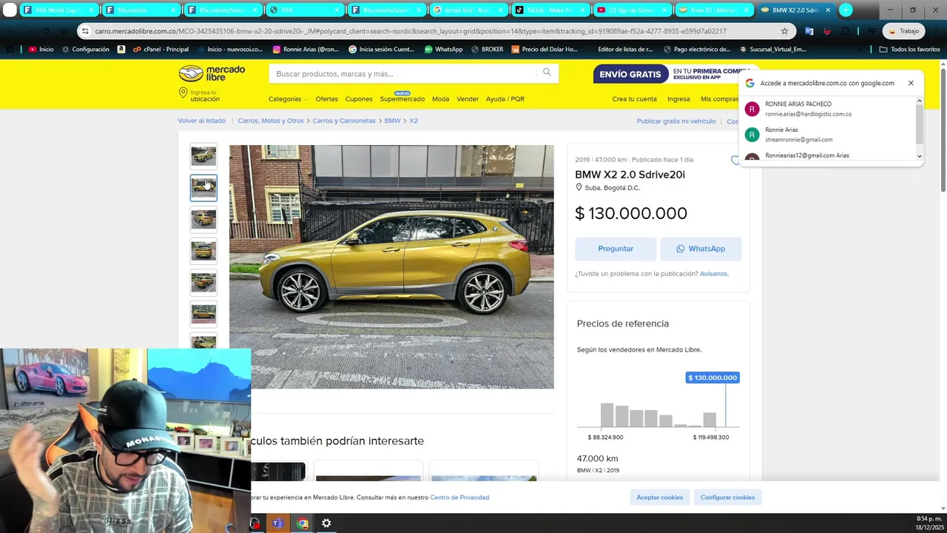947x533 pixels.
Task: Open the Configuración bookmark
Action: click(86, 50)
